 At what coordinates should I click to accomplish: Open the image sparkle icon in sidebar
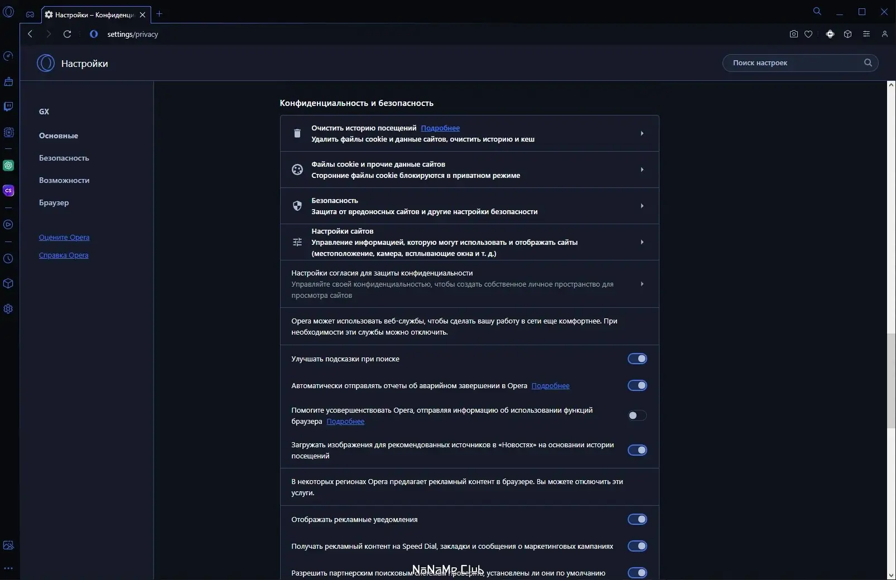pyautogui.click(x=8, y=545)
